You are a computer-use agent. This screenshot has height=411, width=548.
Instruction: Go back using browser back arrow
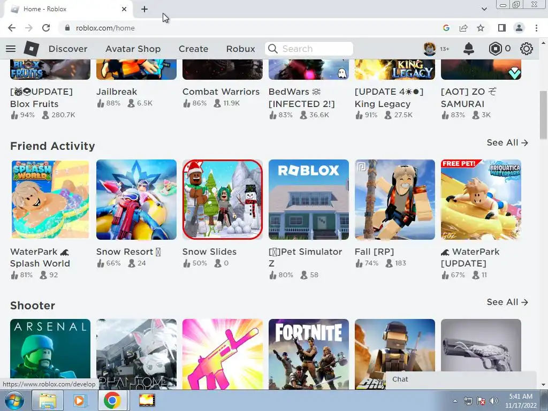coord(12,28)
